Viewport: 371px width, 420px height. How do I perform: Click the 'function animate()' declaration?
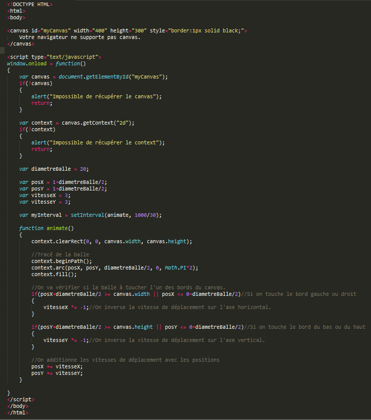click(46, 228)
